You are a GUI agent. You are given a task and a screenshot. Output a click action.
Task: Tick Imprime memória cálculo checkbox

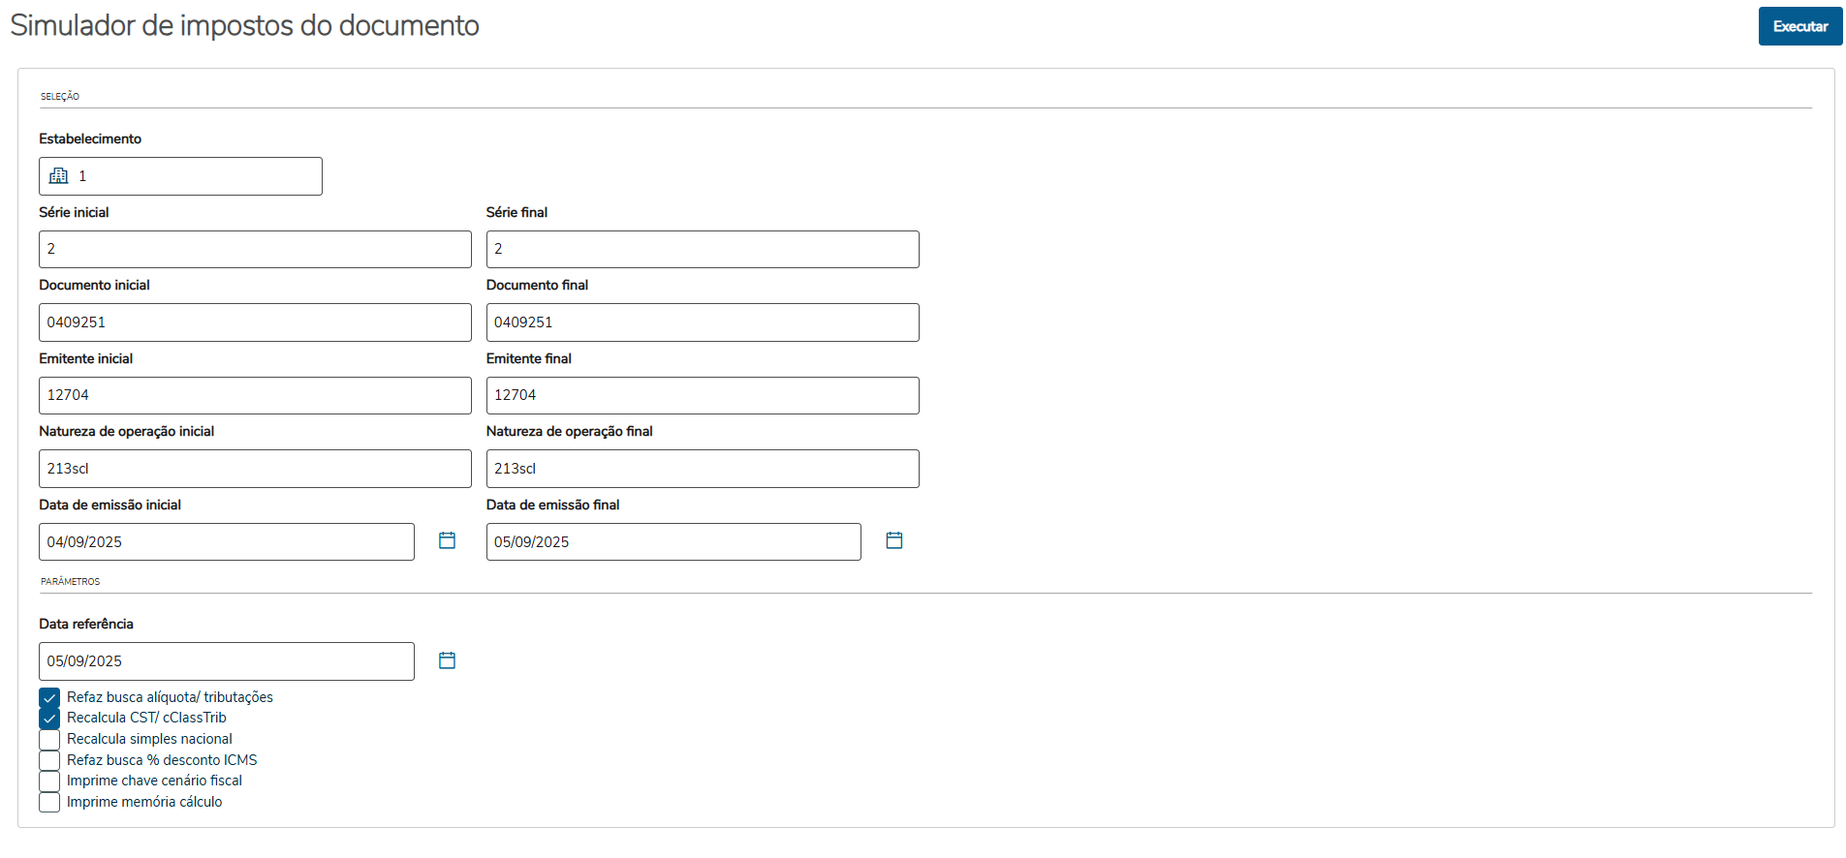pos(49,803)
